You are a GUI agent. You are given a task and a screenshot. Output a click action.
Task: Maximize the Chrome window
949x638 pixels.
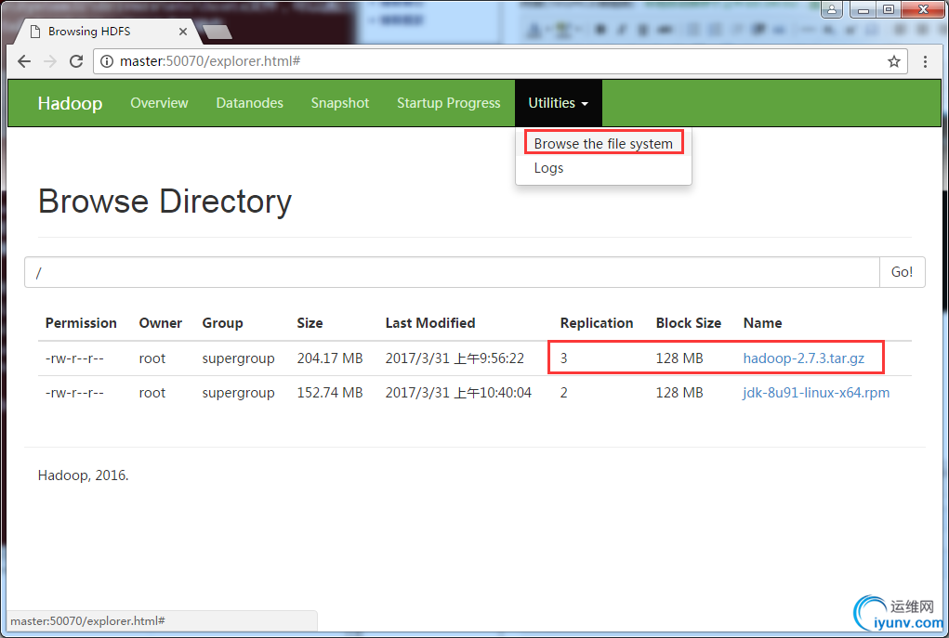pos(889,9)
